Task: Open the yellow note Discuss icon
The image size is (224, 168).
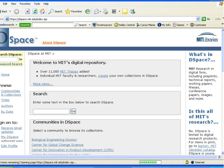Action: 125,11
